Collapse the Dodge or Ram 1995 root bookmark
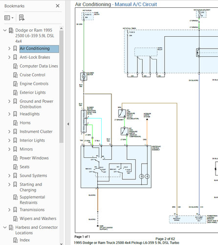The image size is (218, 245). coord(5,30)
